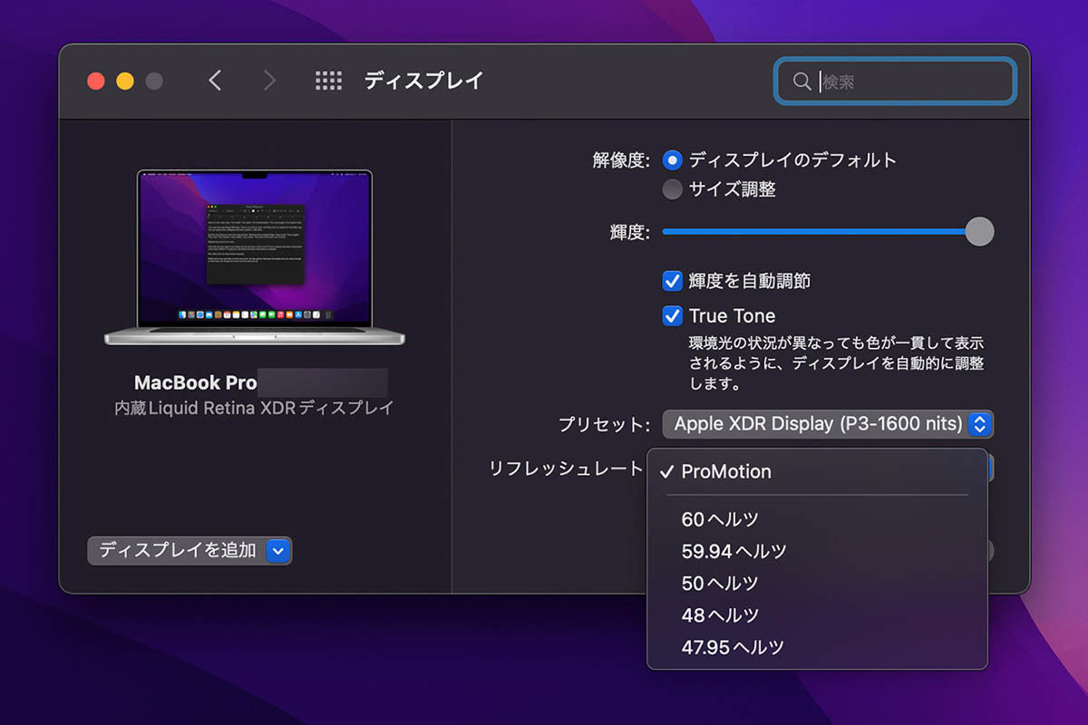Open the プリセット Apple XDR Display dropdown

tap(828, 424)
